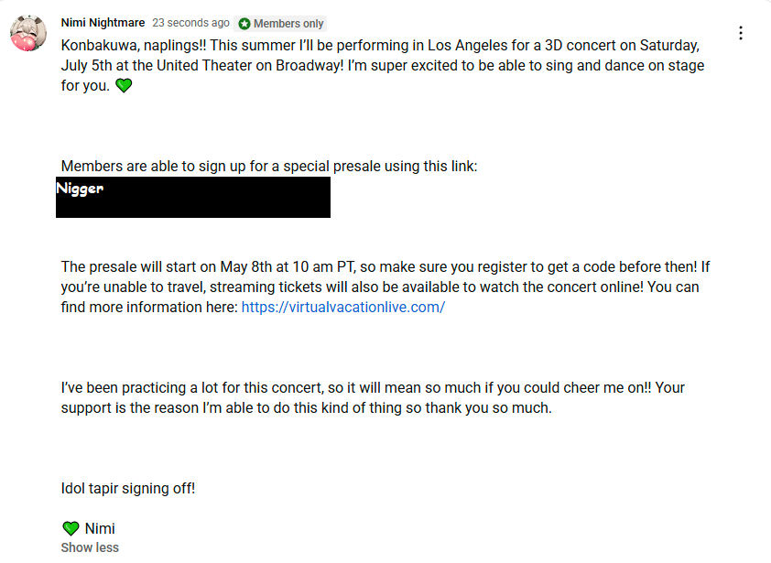Click the black redacted presale link box
Viewport: 771px width, 563px height.
(193, 197)
